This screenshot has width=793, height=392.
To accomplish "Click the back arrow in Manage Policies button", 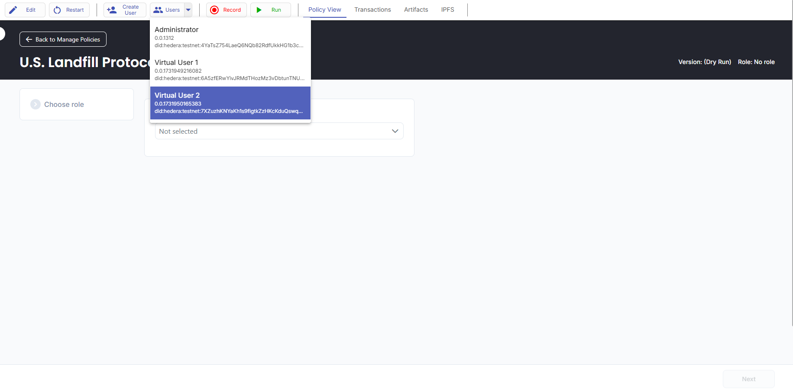I will coord(29,39).
